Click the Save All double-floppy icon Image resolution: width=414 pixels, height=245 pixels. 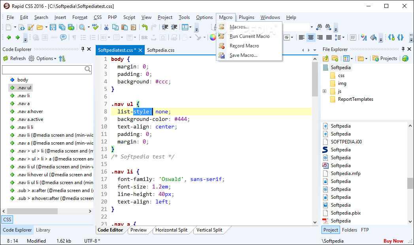pos(62,27)
